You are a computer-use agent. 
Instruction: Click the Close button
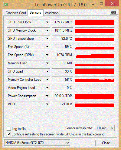106,143
